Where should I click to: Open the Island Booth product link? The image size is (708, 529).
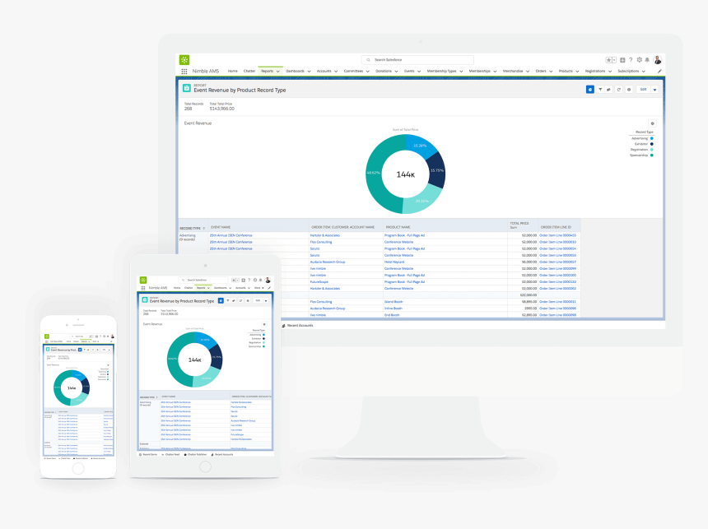coord(394,301)
